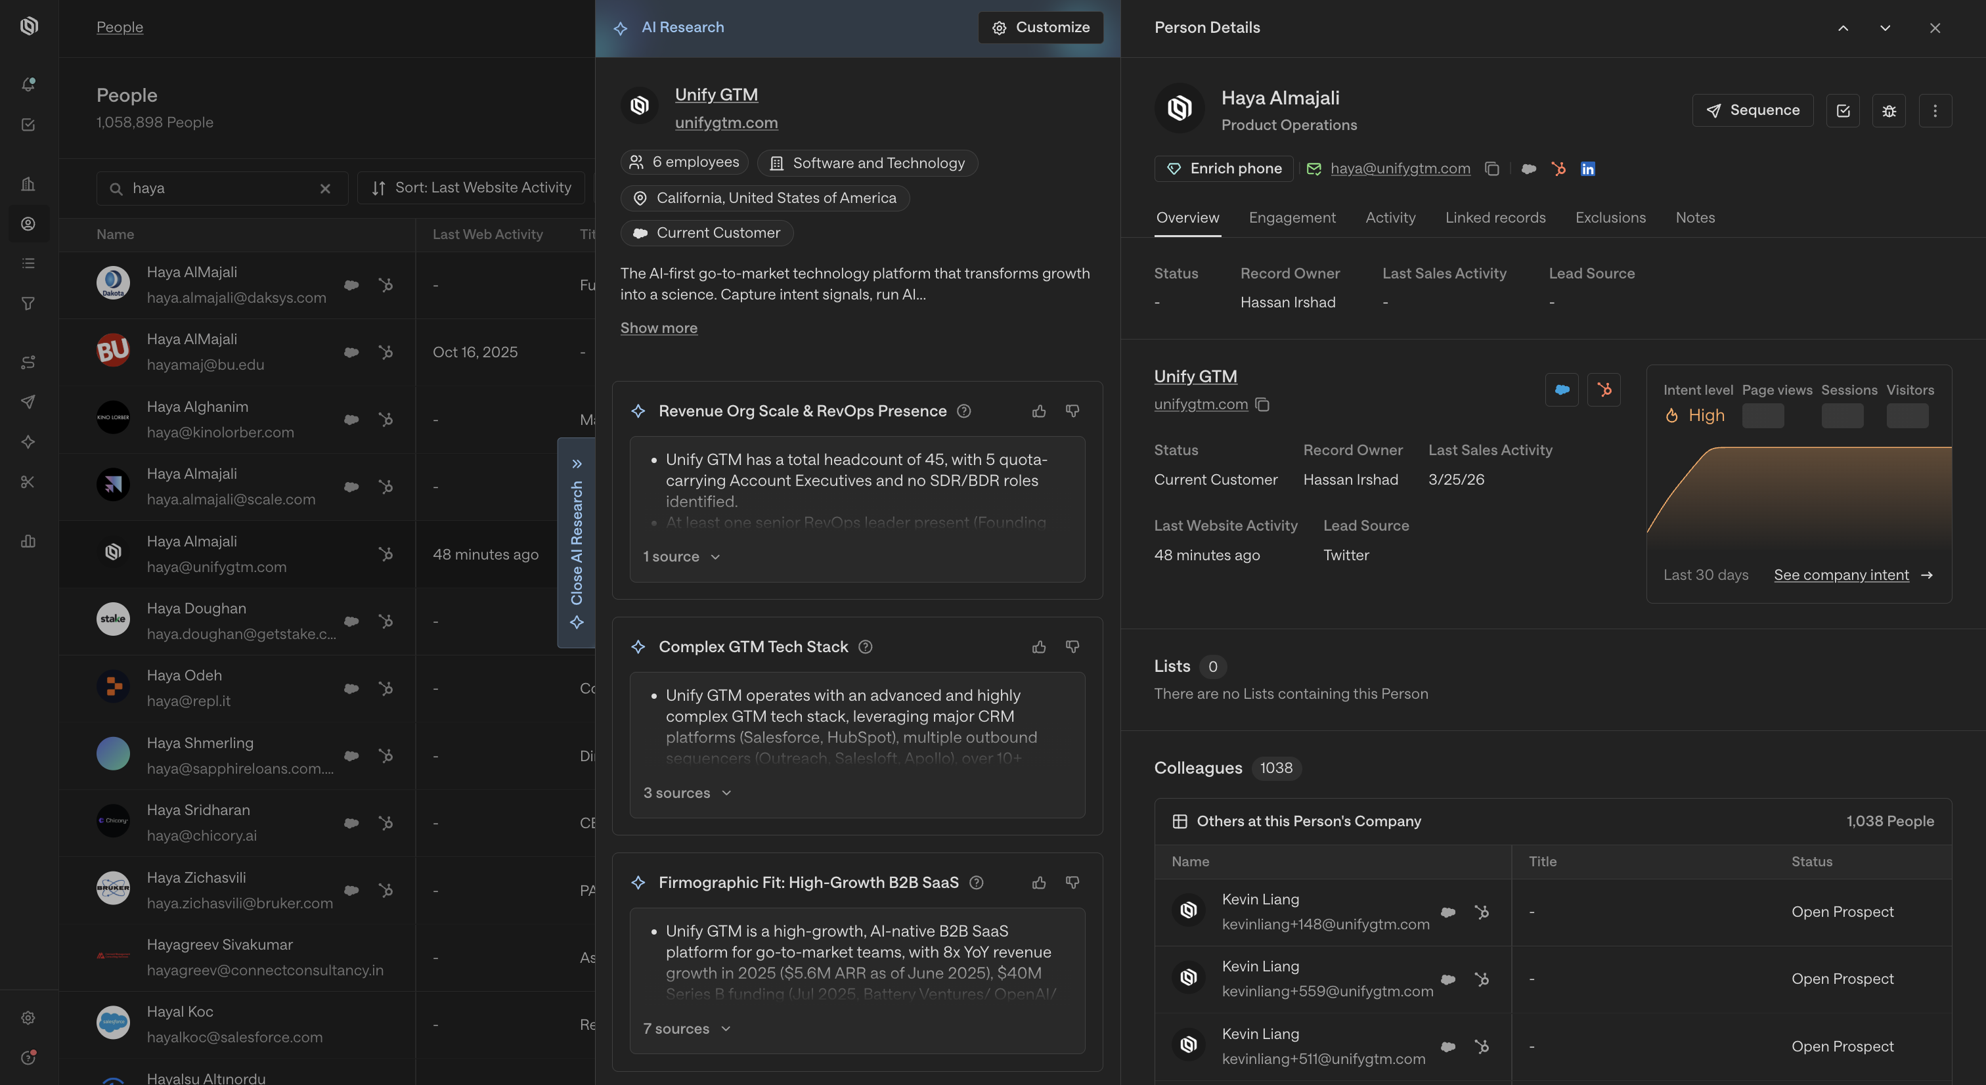Screen dimensions: 1986x1085
Task: Thumbs up the Complex GTM Tech Stack insight
Action: [1039, 647]
